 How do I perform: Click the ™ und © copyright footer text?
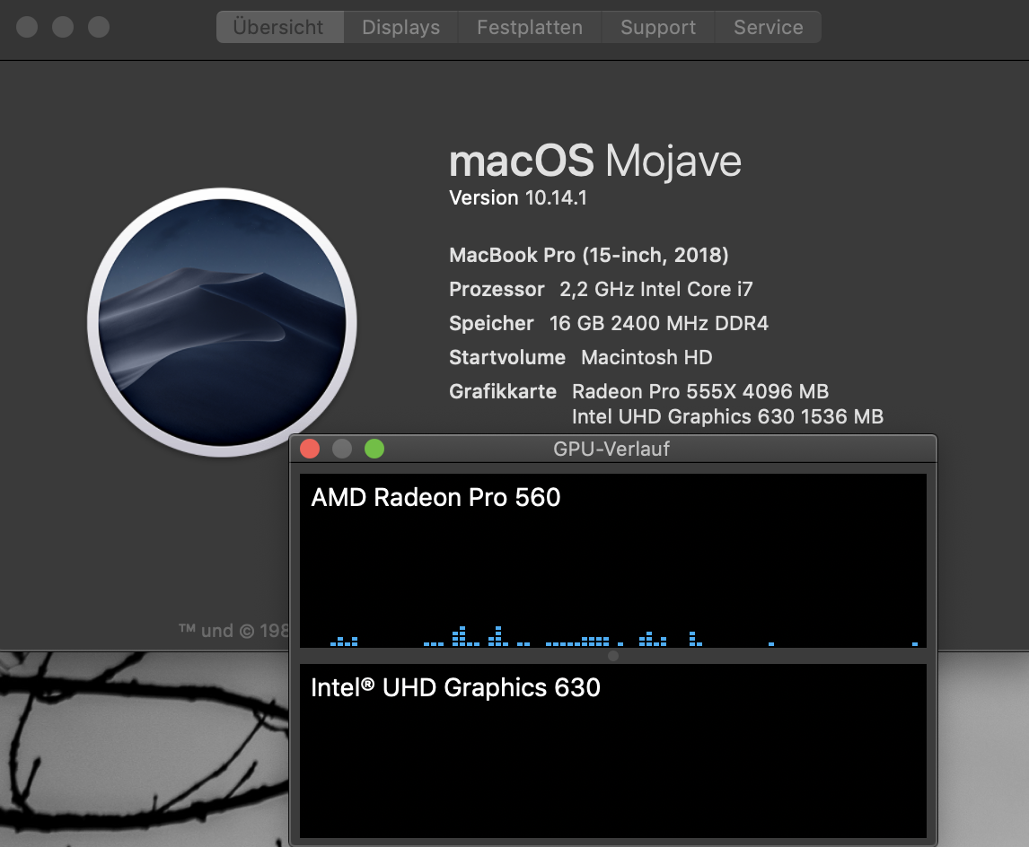233,631
